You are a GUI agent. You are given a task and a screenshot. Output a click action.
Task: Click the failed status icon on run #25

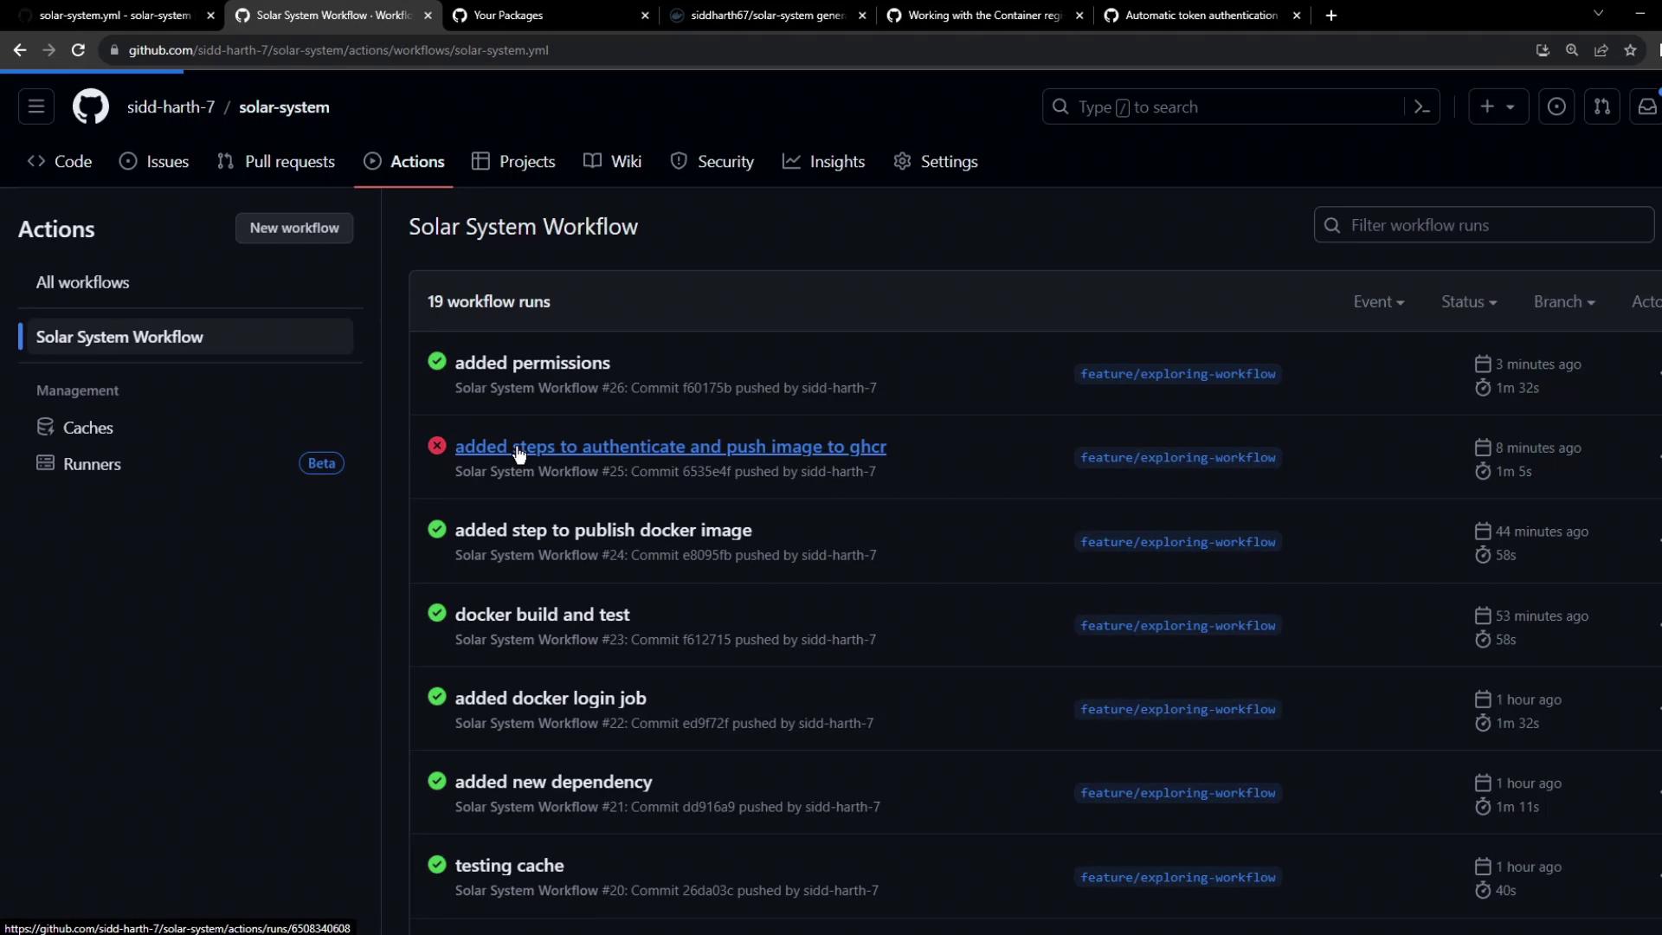tap(437, 446)
